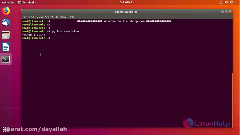Open the Search menu
This screenshot has height=135, width=240.
[x=49, y=17]
